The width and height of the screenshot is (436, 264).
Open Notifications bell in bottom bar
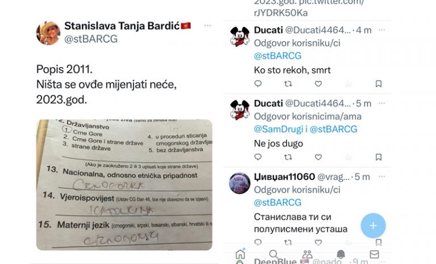click(x=341, y=254)
